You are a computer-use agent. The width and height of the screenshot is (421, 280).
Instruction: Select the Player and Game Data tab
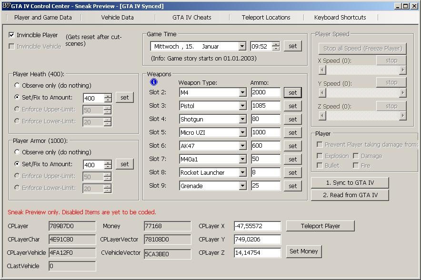(43, 18)
